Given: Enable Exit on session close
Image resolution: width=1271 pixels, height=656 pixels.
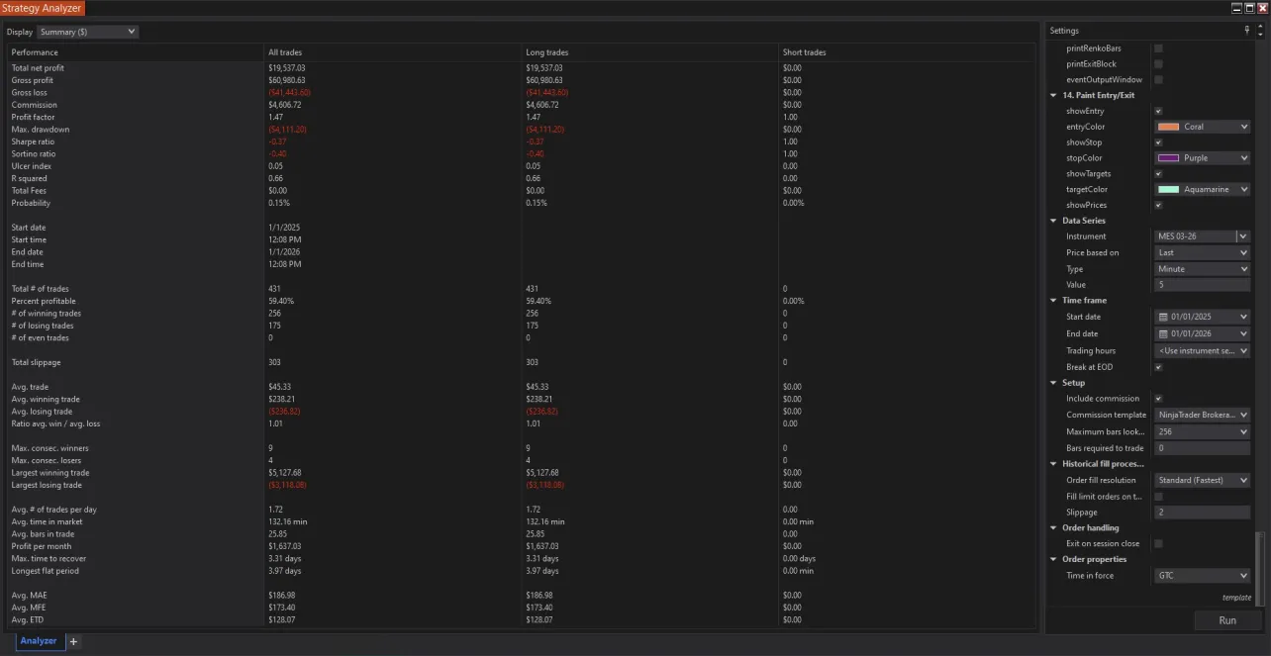Looking at the screenshot, I should pyautogui.click(x=1158, y=544).
